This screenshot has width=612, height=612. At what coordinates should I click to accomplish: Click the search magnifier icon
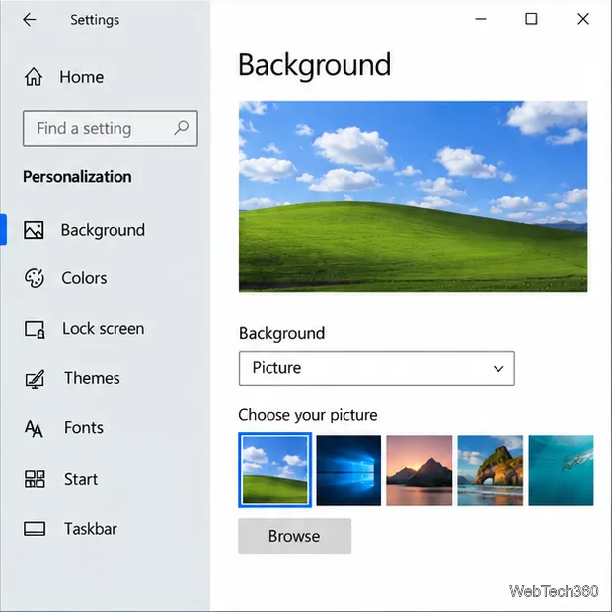[x=181, y=128]
